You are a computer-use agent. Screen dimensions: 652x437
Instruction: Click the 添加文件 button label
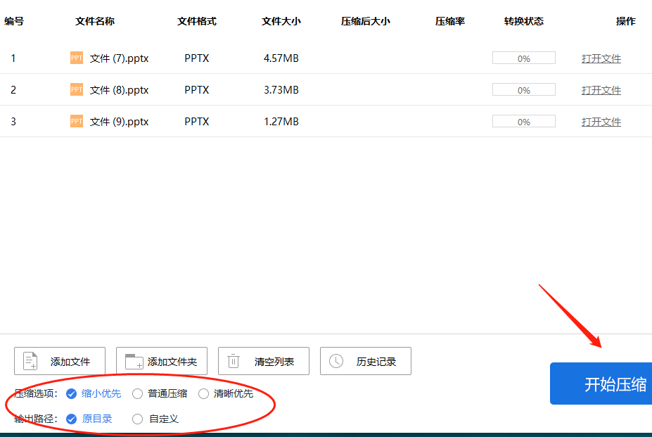[x=70, y=362]
